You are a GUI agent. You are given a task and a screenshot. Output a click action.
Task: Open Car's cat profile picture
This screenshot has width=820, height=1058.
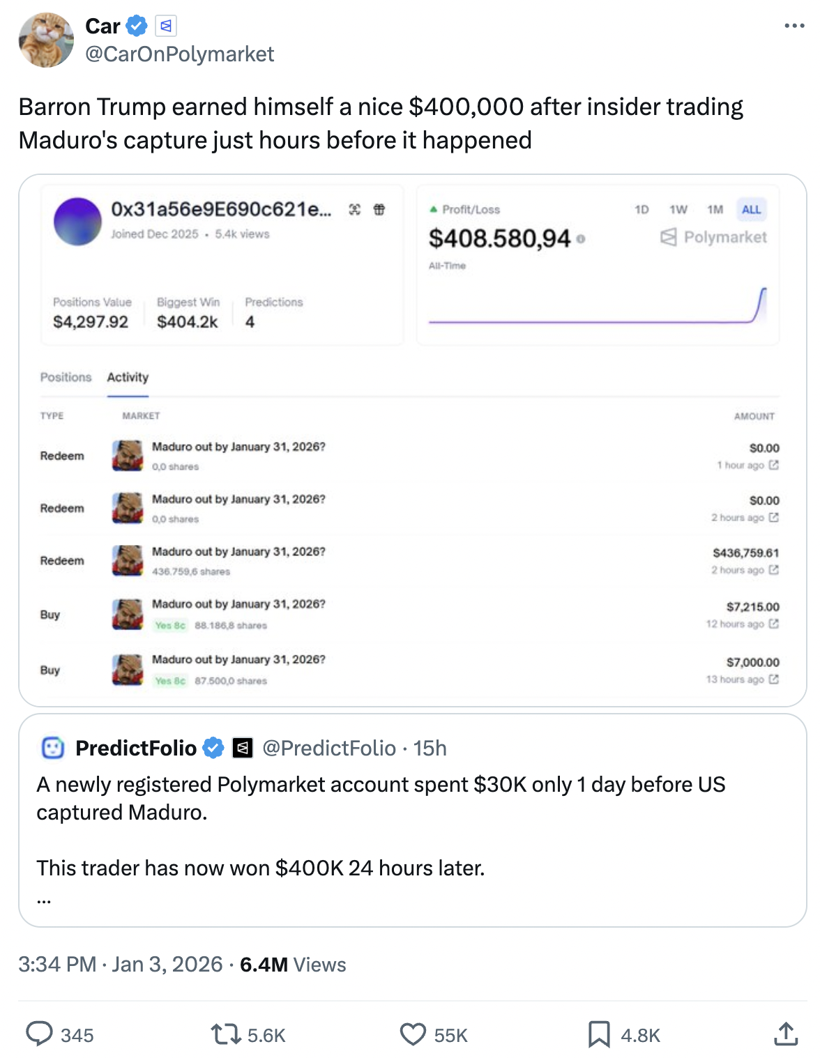pyautogui.click(x=46, y=40)
